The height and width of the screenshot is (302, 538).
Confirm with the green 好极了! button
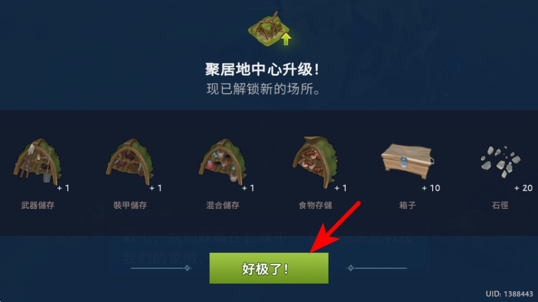point(268,268)
